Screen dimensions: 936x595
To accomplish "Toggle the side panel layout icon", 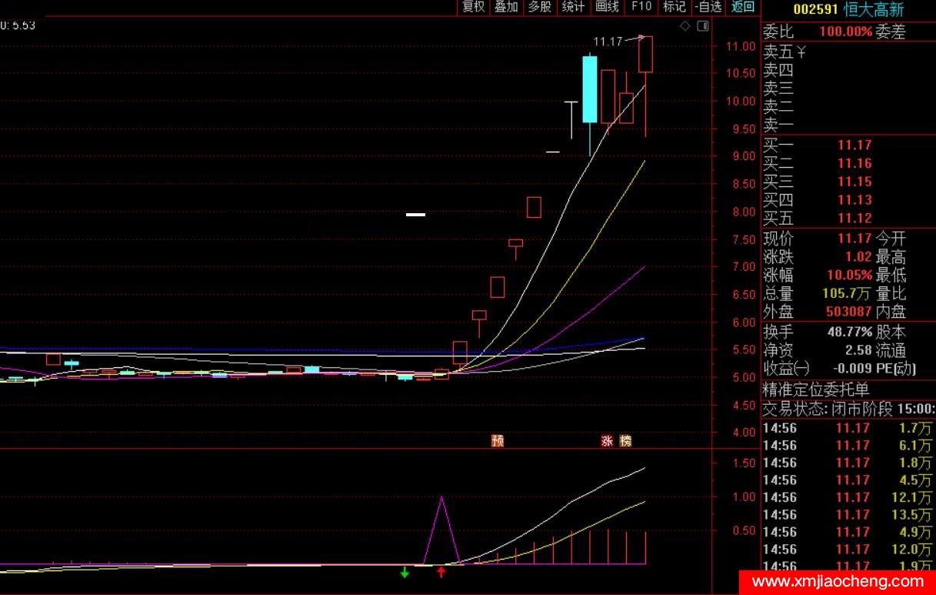I will (x=702, y=26).
